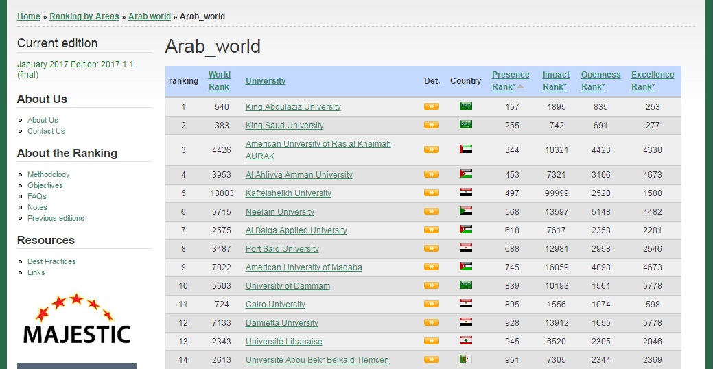Open details icon for Cairo University
This screenshot has width=713, height=369.
click(x=431, y=304)
